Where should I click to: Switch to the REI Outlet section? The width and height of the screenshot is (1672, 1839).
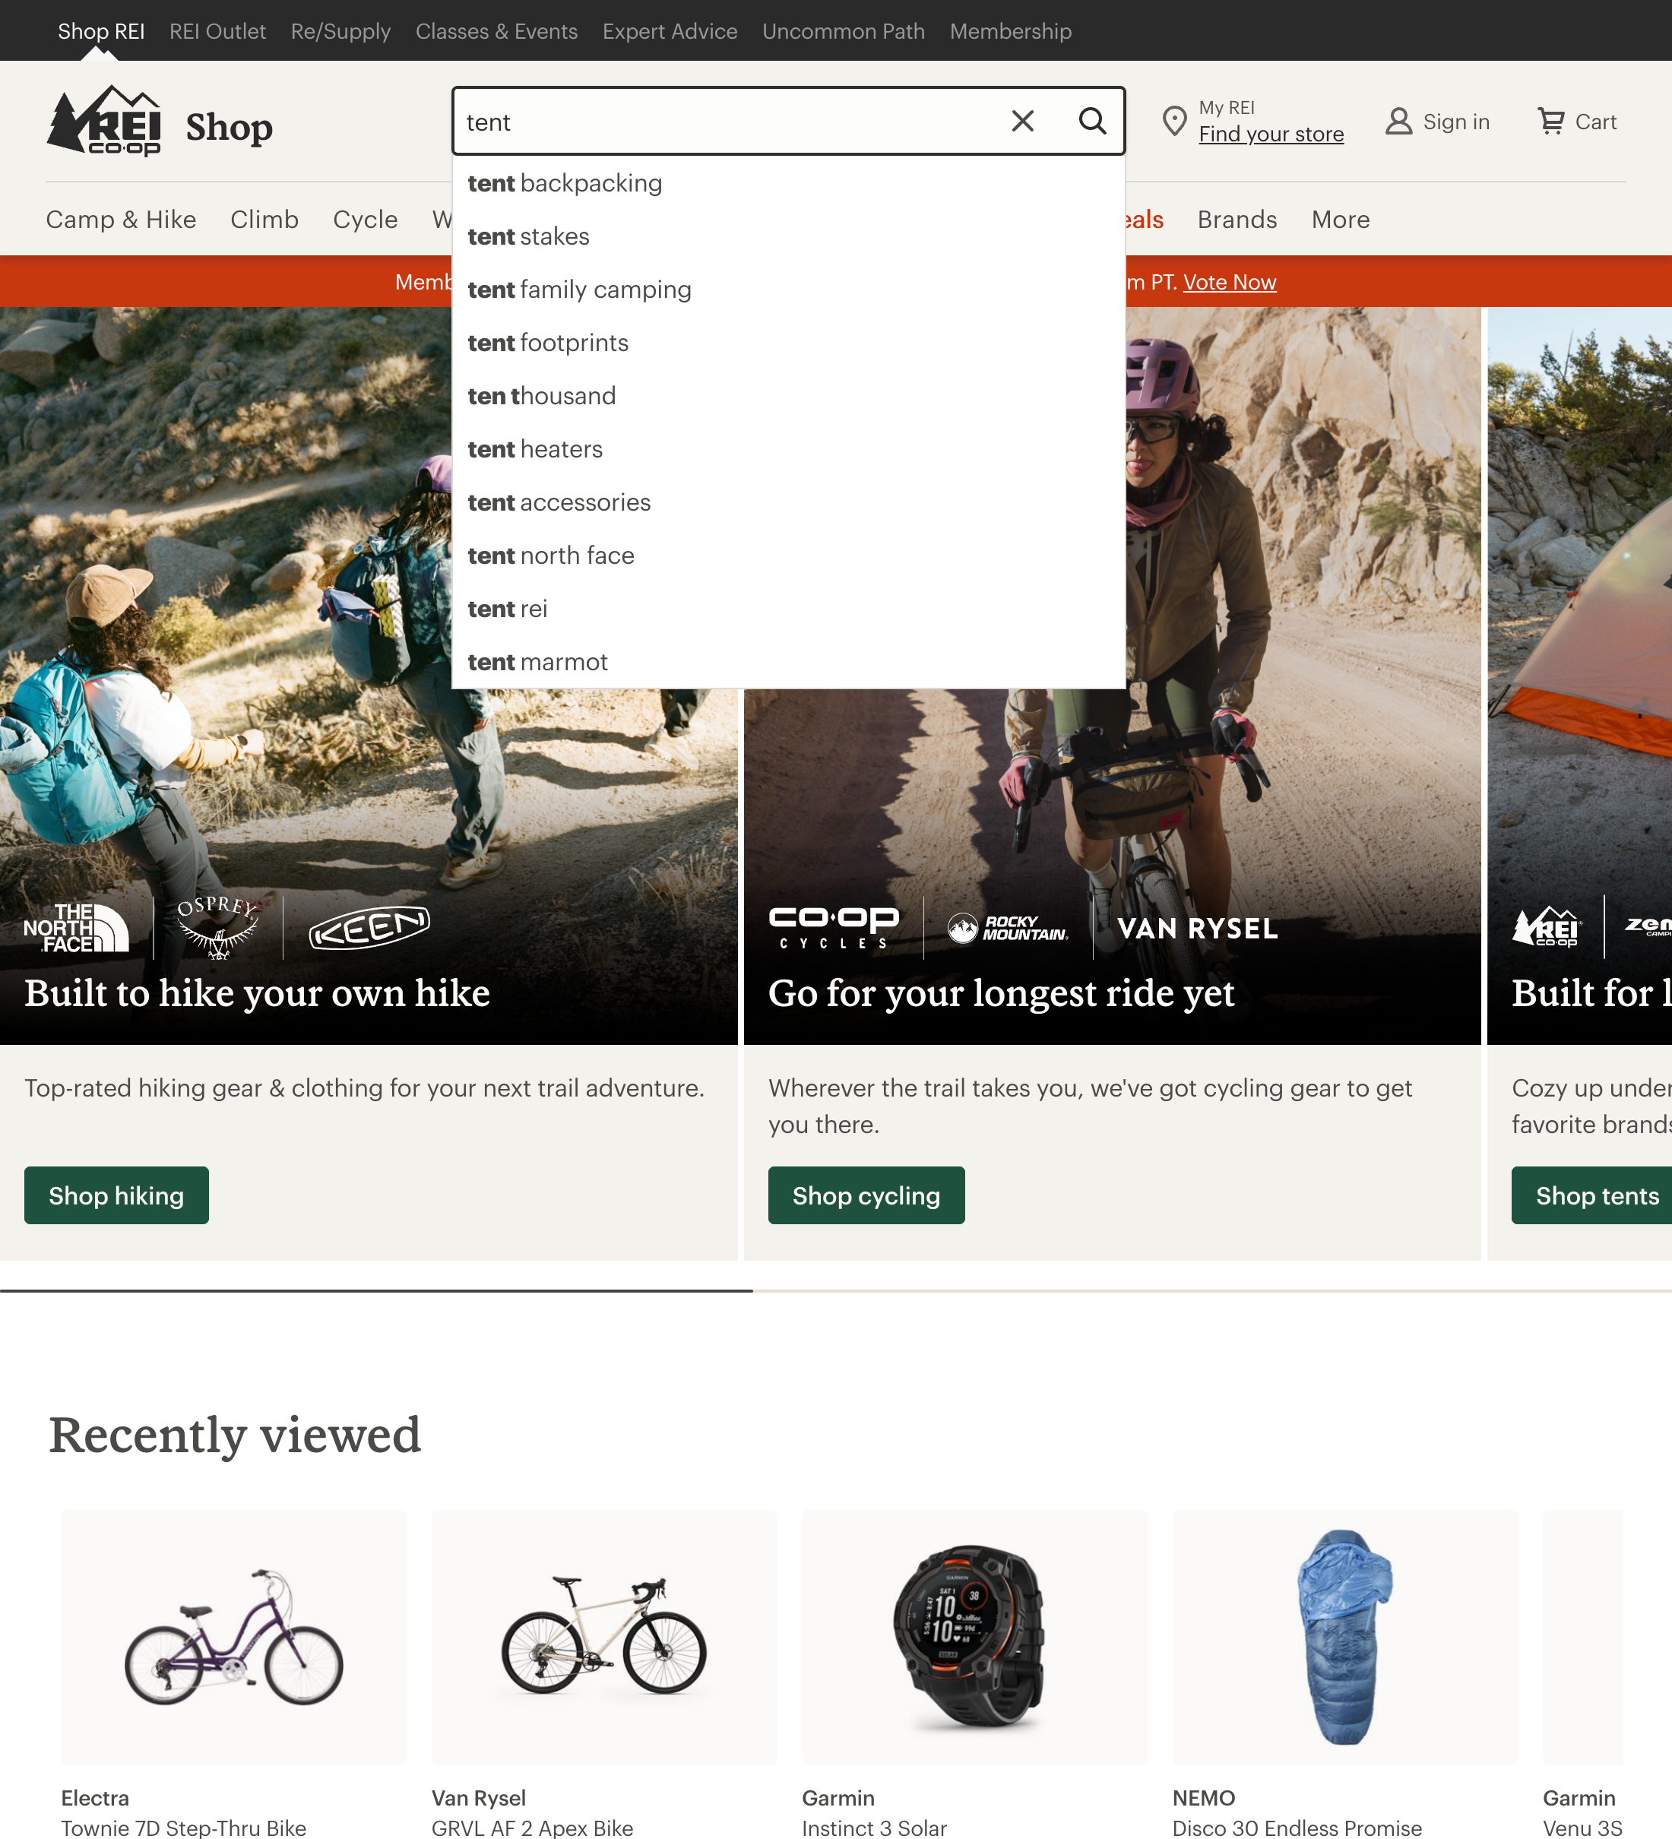point(217,30)
